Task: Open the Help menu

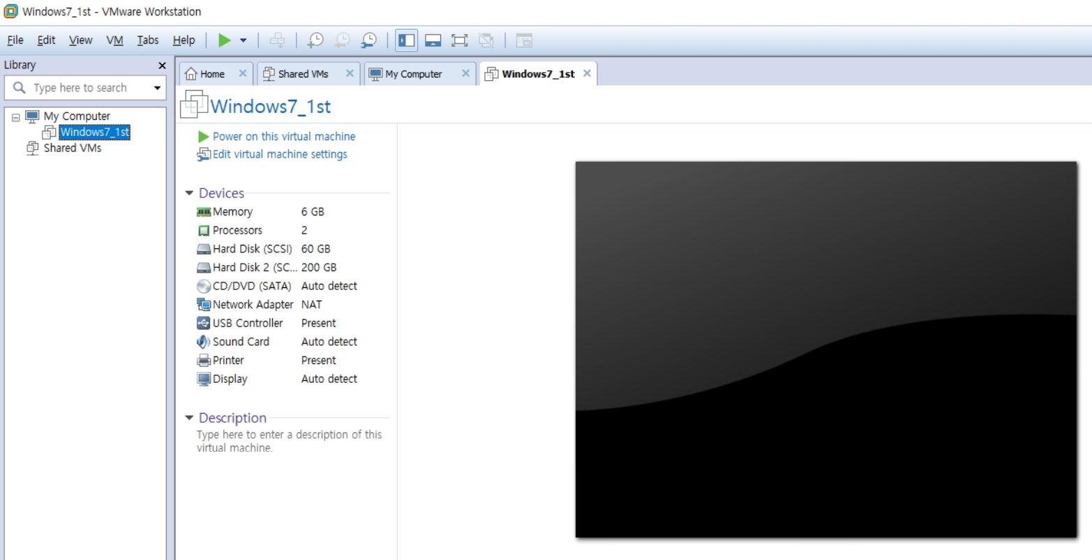Action: pos(184,40)
